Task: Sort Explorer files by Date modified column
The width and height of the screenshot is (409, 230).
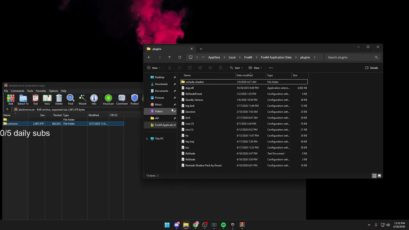Action: coord(251,75)
